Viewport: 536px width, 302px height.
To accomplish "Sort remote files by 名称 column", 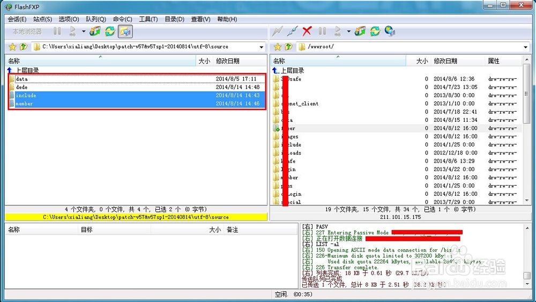I will tap(338, 61).
